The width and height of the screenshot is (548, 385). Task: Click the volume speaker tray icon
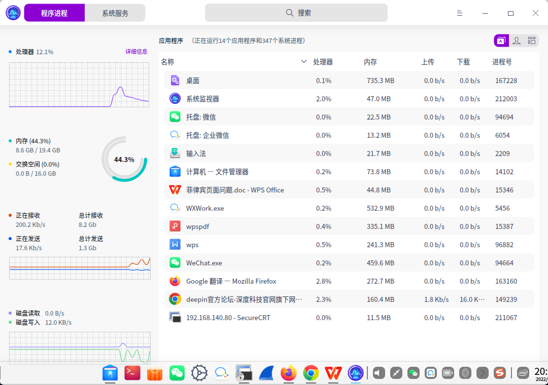(x=379, y=373)
